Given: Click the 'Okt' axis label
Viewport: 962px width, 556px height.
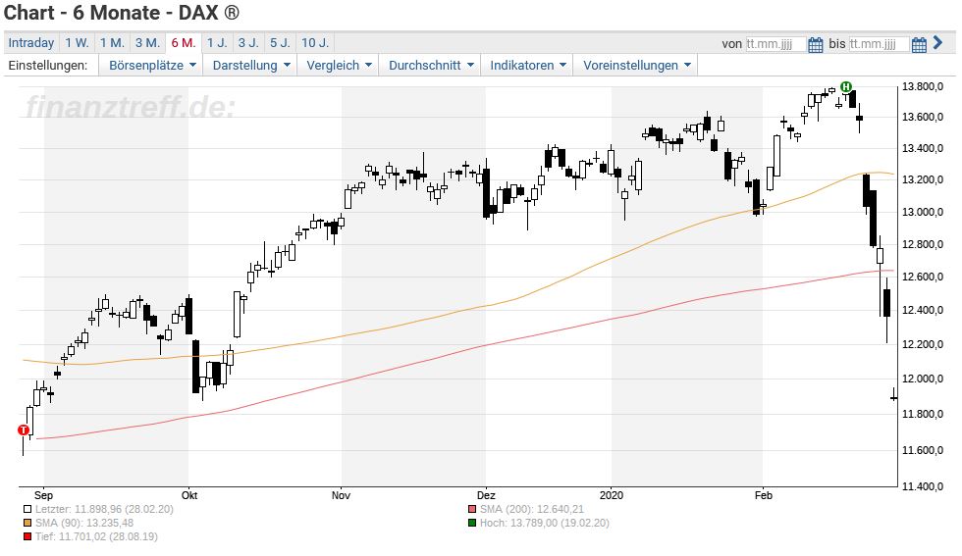Looking at the screenshot, I should tap(188, 495).
